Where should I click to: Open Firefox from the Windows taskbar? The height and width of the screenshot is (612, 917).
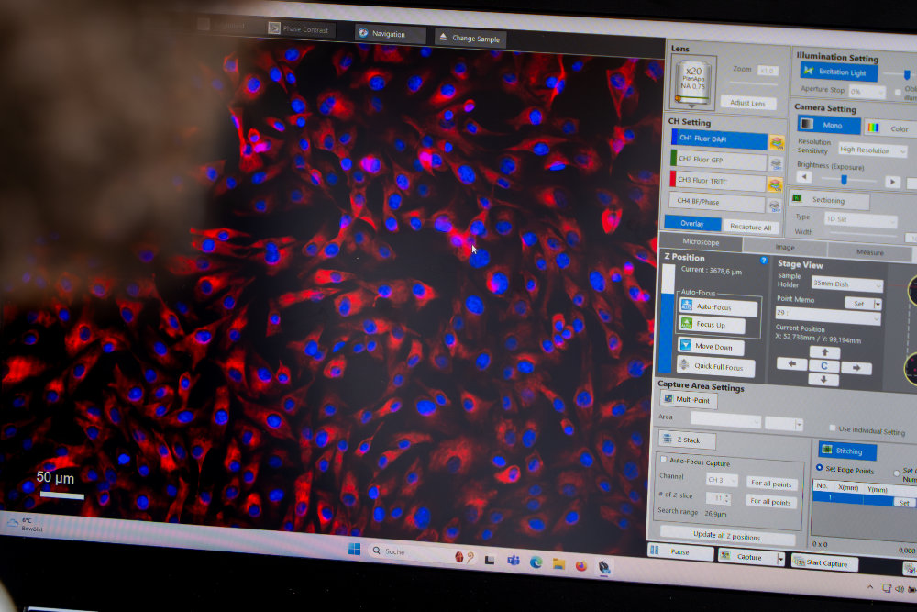pyautogui.click(x=581, y=564)
